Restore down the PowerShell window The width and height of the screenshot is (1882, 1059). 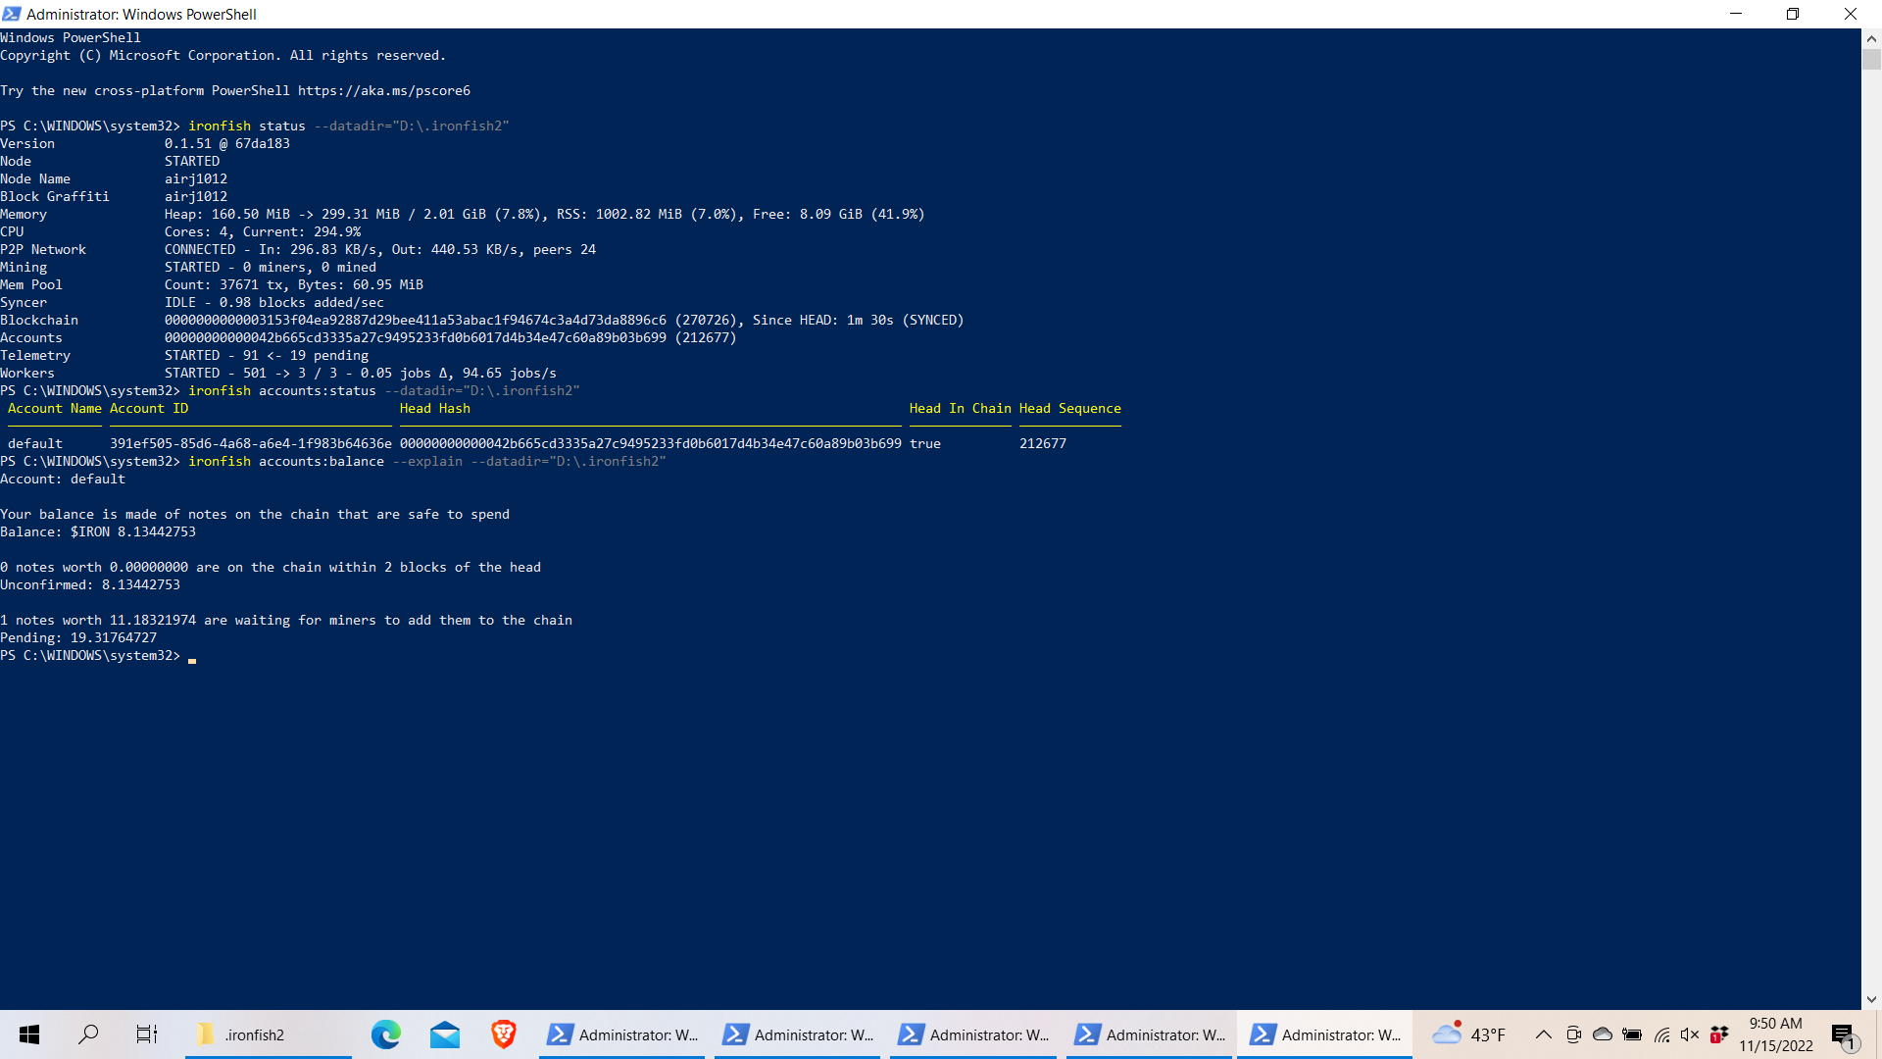(x=1793, y=14)
